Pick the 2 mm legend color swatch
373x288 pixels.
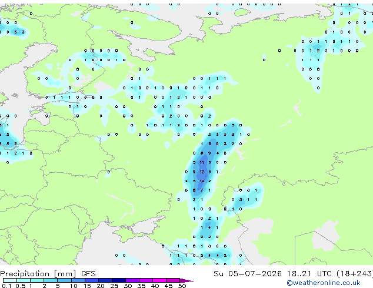pos(51,280)
